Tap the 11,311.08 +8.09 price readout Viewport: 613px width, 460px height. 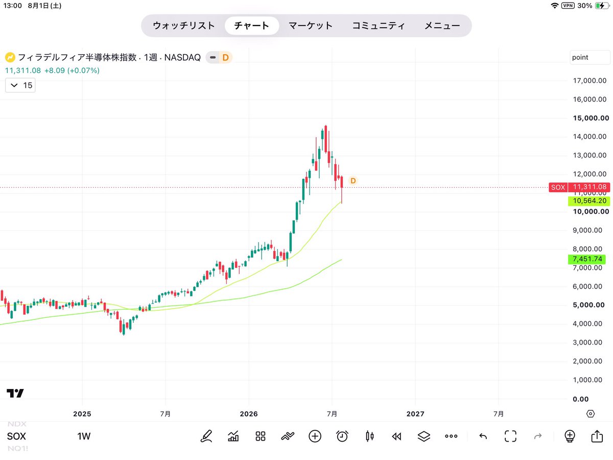(x=52, y=71)
